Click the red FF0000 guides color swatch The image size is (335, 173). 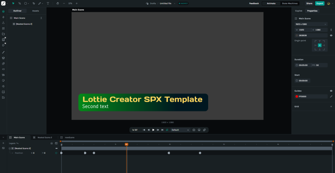[296, 96]
